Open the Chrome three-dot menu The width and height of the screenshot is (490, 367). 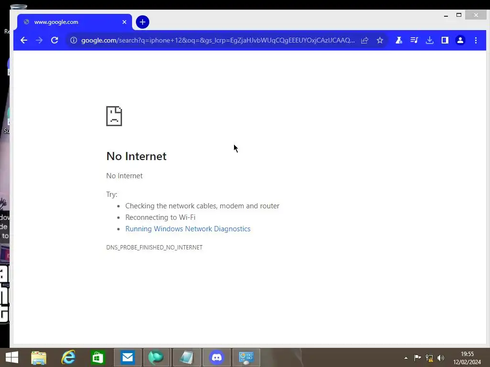click(x=476, y=40)
